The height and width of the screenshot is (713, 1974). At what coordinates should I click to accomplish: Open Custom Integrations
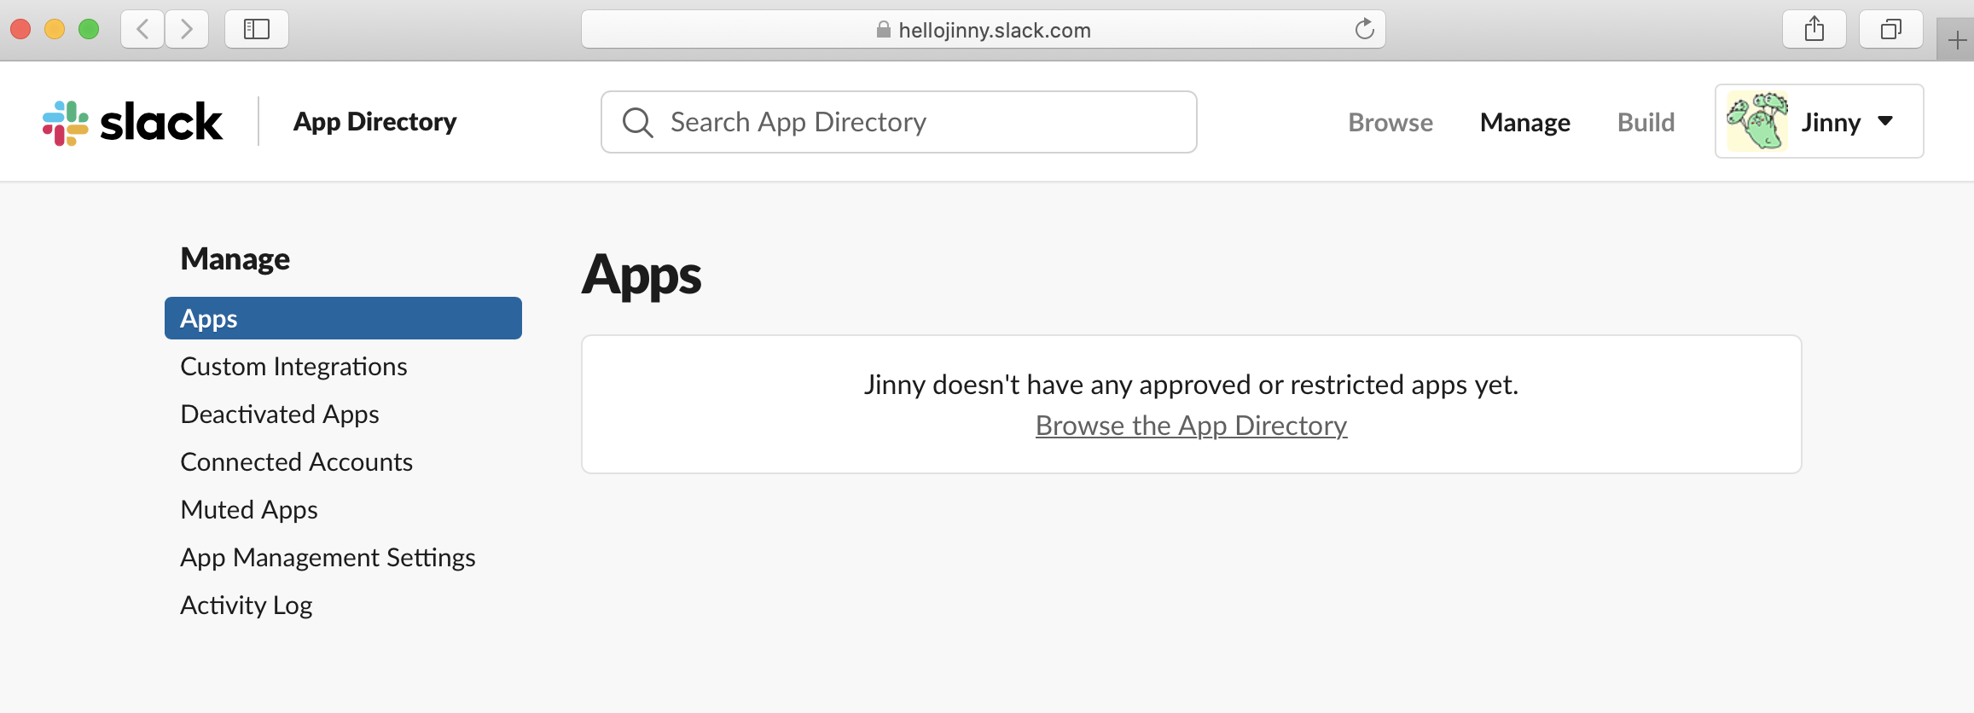(x=294, y=366)
